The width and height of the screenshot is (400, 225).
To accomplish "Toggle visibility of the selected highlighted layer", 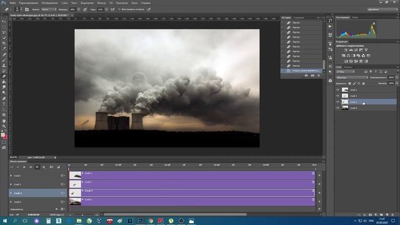I will (x=337, y=102).
